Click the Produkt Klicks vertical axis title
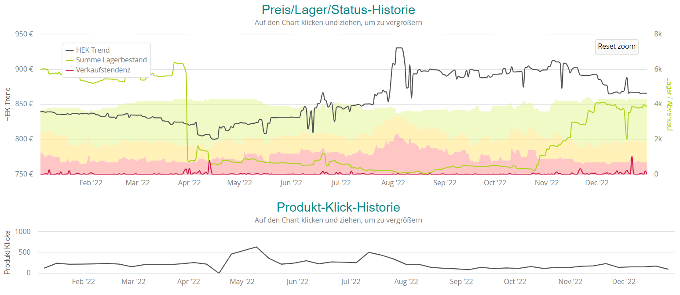680x295 pixels. coord(7,252)
